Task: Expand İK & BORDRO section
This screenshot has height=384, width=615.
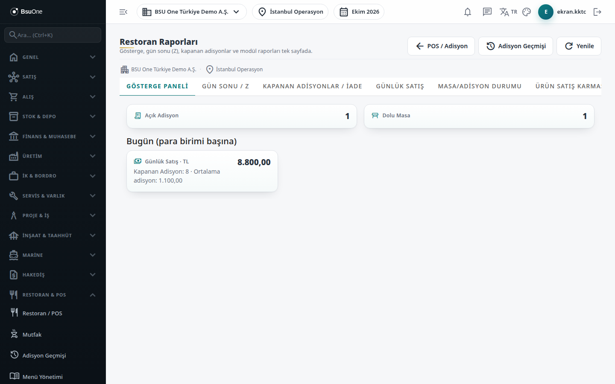Action: coord(53,176)
